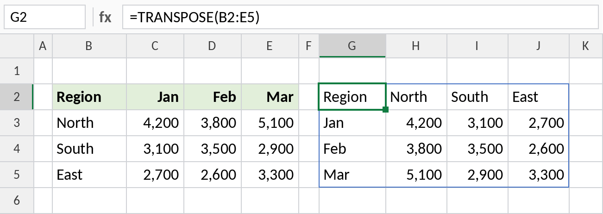Select column H header
The image size is (603, 214).
416,46
